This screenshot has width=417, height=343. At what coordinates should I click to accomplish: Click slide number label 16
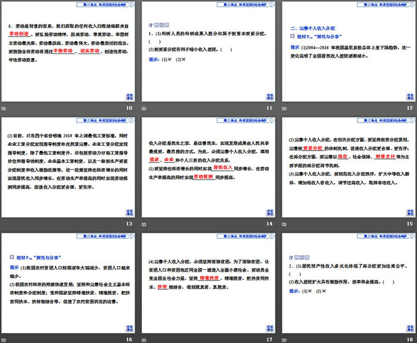coord(129,339)
